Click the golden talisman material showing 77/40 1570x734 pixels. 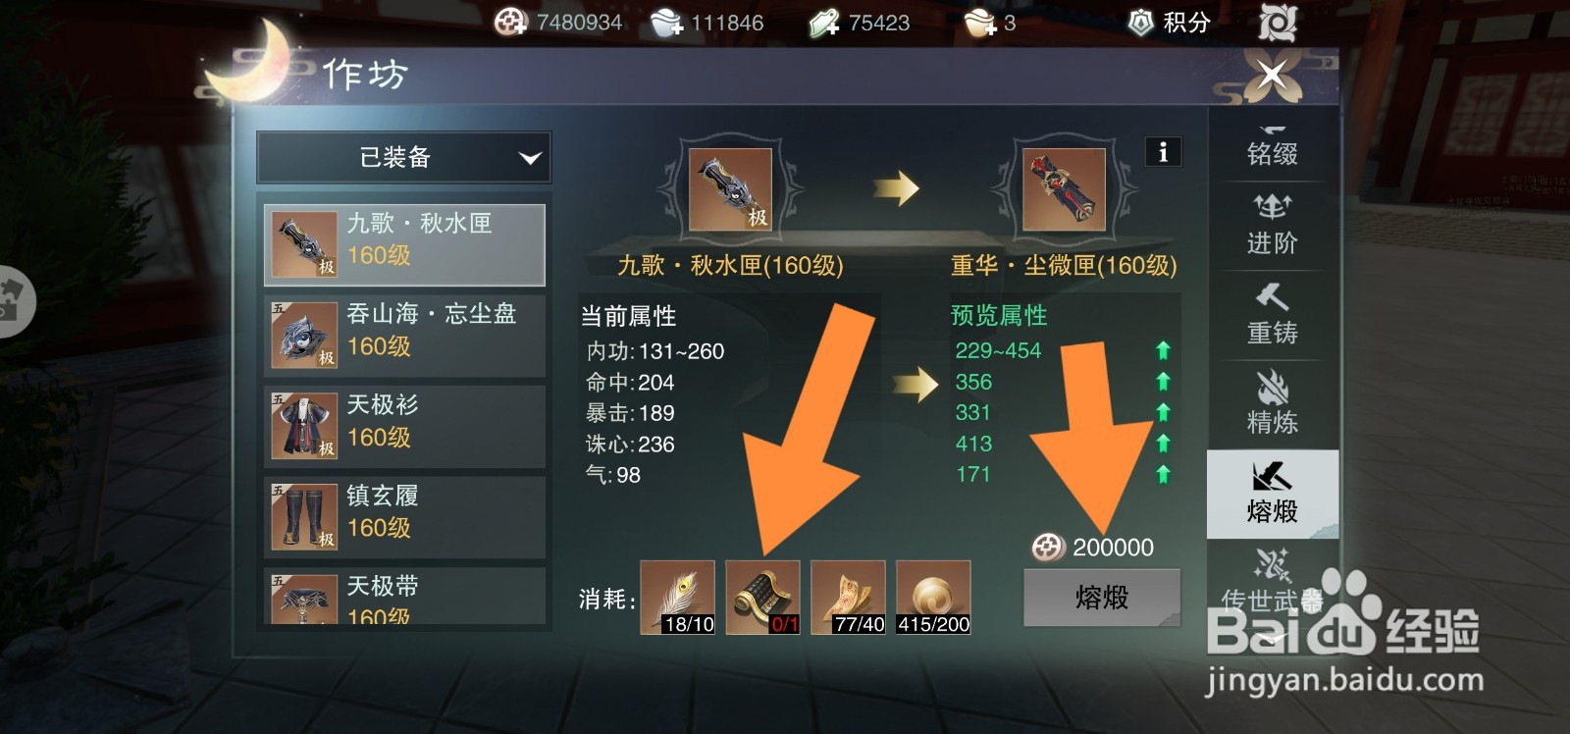[848, 598]
